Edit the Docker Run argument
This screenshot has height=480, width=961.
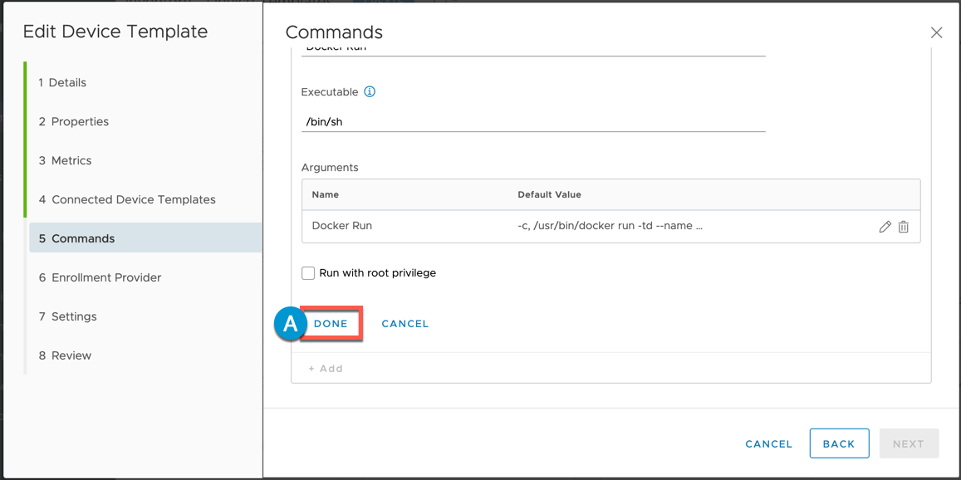(x=885, y=227)
